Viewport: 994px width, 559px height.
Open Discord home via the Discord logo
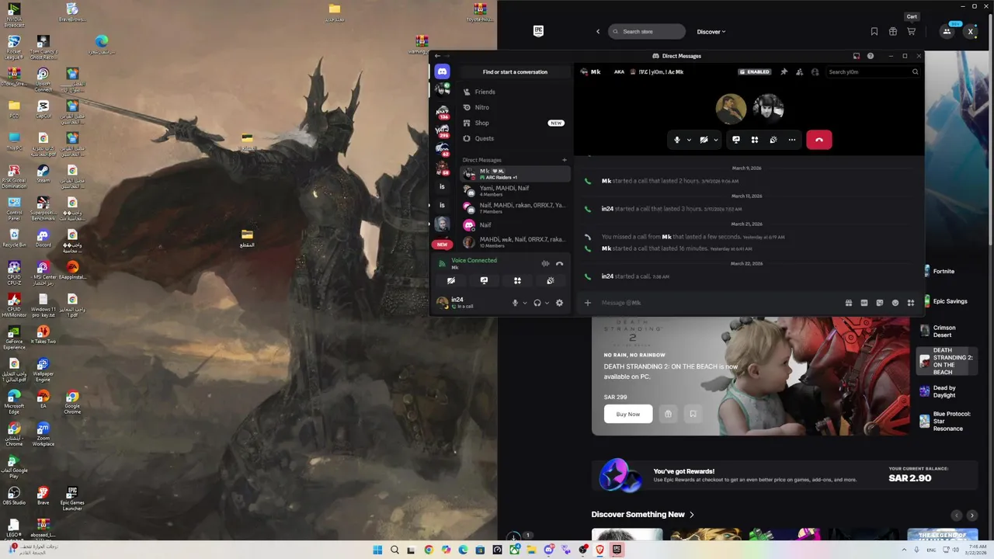442,71
